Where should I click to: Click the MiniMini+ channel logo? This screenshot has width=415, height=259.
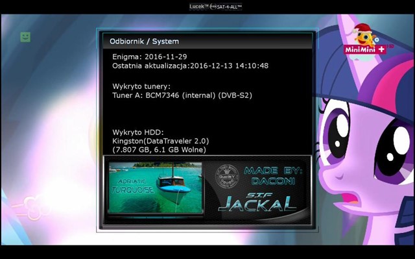[364, 49]
